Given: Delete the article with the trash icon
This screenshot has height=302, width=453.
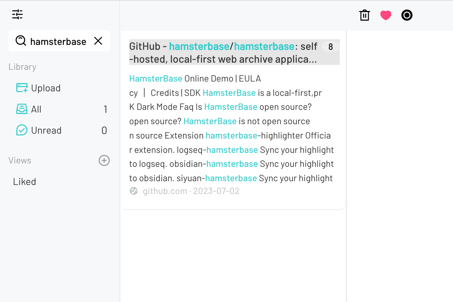Looking at the screenshot, I should point(364,15).
